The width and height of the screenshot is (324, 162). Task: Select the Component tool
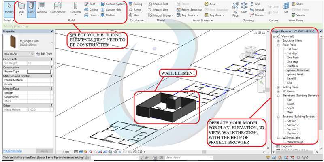pos(58,9)
